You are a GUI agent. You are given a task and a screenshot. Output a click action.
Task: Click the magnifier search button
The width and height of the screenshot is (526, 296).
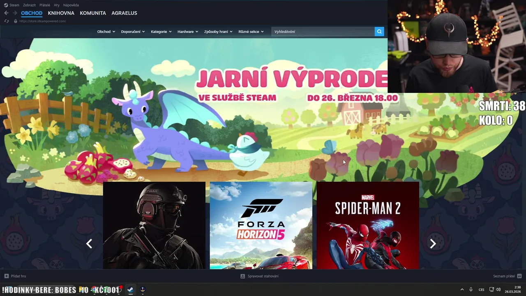(x=379, y=31)
